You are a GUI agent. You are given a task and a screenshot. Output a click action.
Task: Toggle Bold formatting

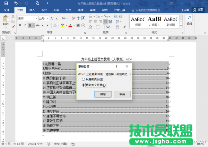pos(20,25)
